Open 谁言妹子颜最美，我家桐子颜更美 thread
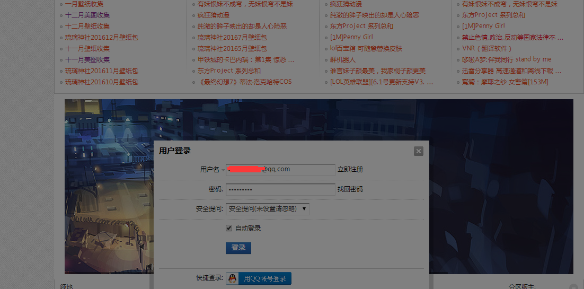This screenshot has height=289, width=584. pos(378,71)
